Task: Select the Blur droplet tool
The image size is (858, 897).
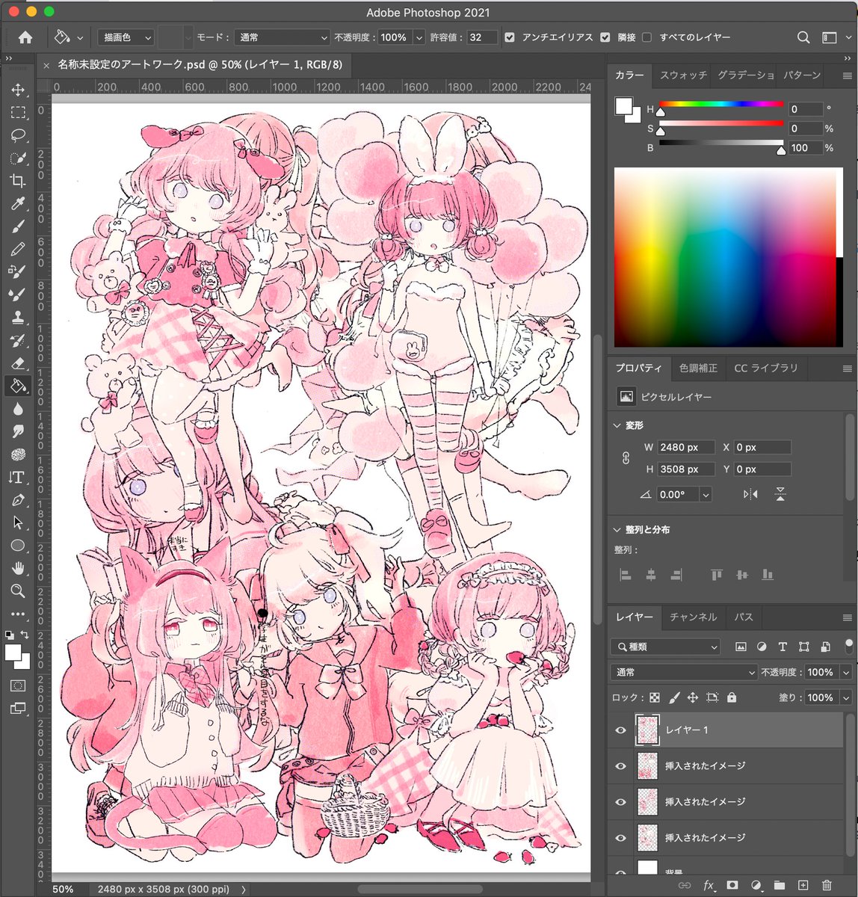Action: pyautogui.click(x=18, y=409)
